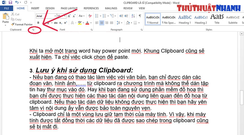Image resolution: width=244 pixels, height=135 pixels.
Task: Click the heading 'Lưu ý khi sử dụng Clipboard:'
Action: click(84, 70)
